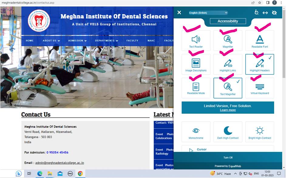
Task: Open the Virtual Keyboard
Action: pyautogui.click(x=260, y=88)
